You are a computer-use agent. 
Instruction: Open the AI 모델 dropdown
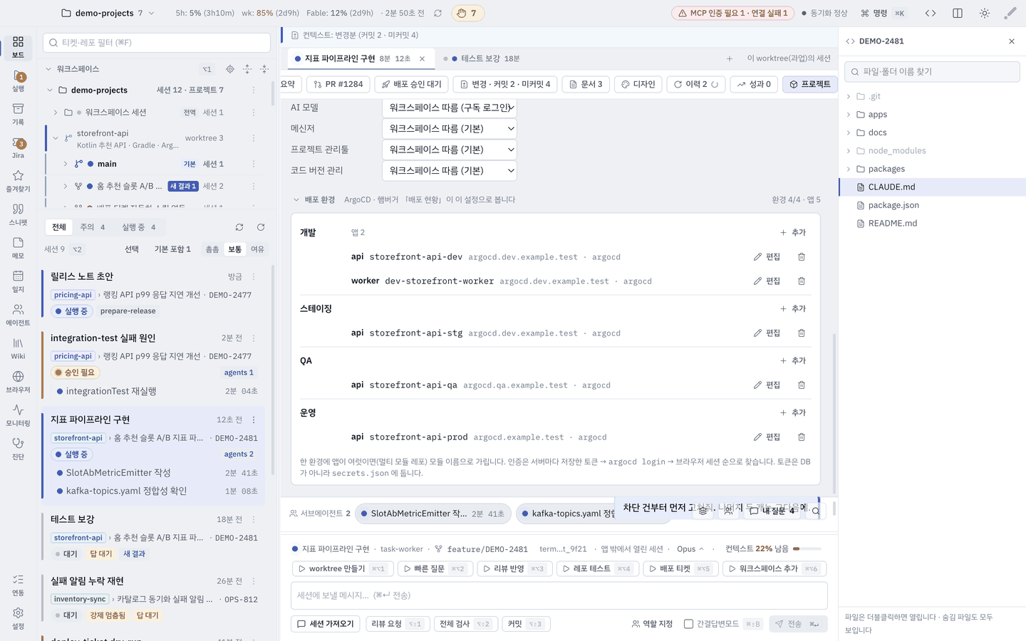tap(450, 108)
